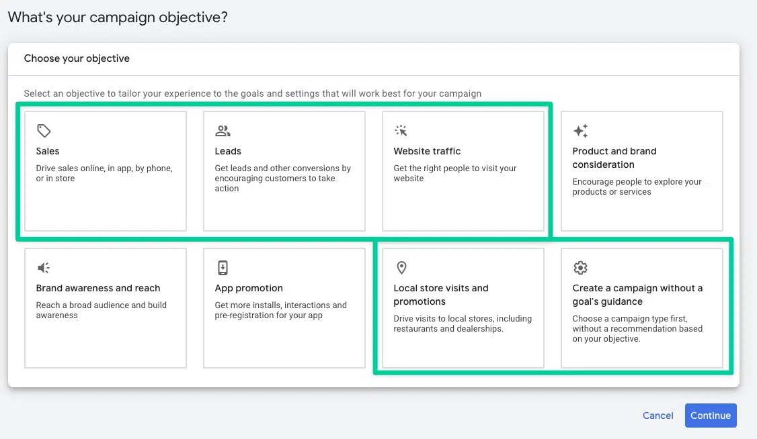Click the Brand awareness megaphone icon
Screen dimensions: 757x439
point(43,267)
